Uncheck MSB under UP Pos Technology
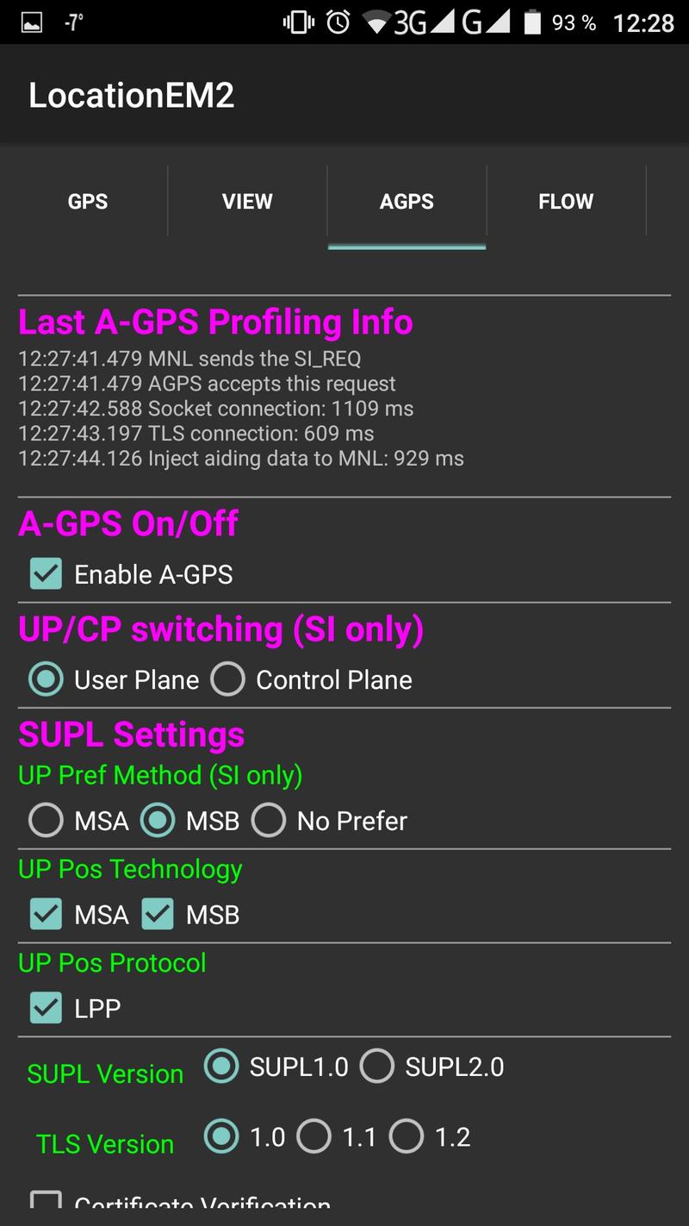Viewport: 689px width, 1226px height. tap(158, 915)
